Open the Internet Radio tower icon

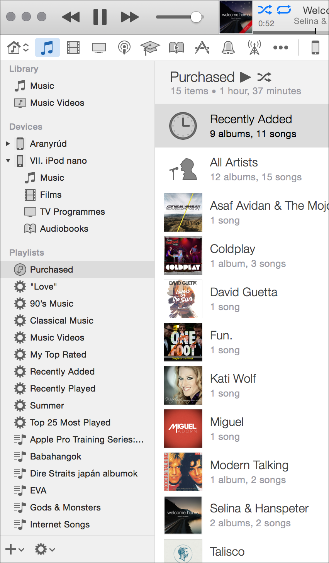tap(254, 48)
